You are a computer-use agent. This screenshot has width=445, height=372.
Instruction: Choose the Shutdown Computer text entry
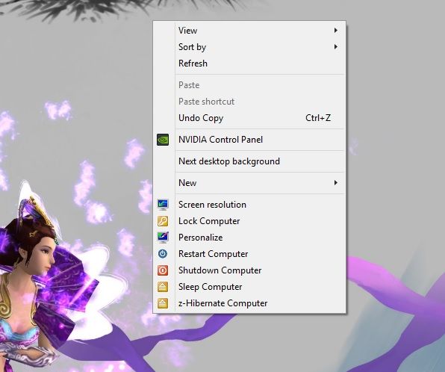220,270
